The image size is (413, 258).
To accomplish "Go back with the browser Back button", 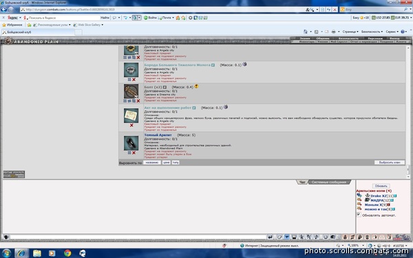I will [x=3, y=10].
